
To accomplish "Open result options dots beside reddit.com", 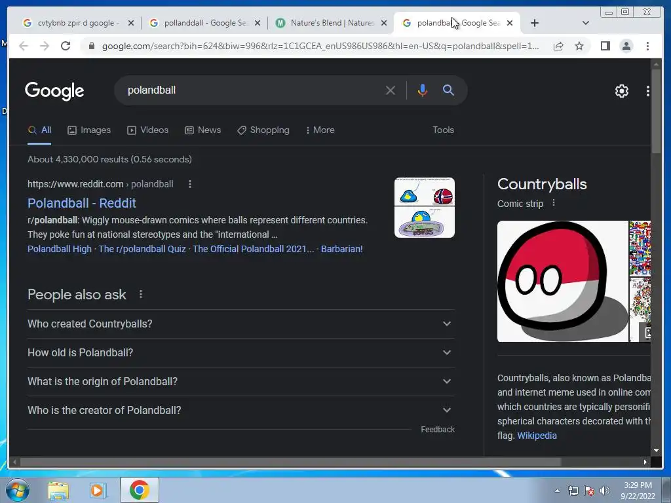I will pyautogui.click(x=190, y=184).
